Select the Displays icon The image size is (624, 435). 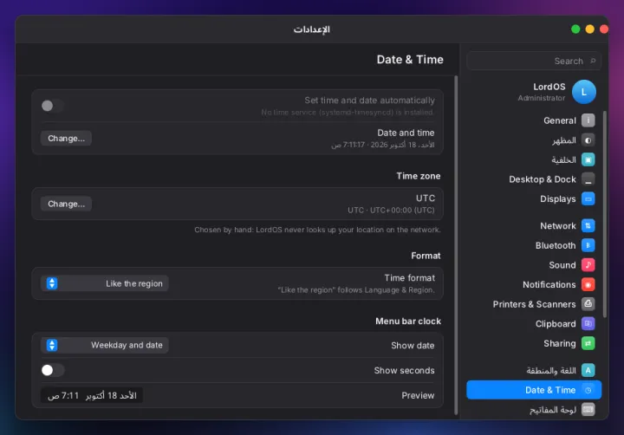(x=588, y=198)
